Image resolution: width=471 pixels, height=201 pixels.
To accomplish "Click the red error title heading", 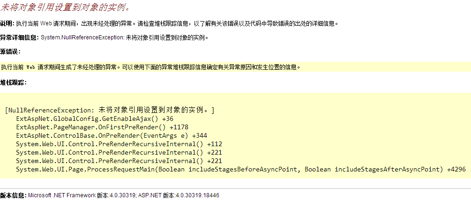I will click(x=65, y=7).
